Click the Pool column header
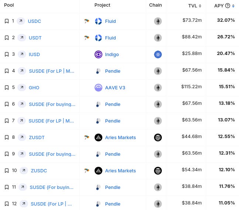Screen dimensions: 239x210 [x=9, y=5]
